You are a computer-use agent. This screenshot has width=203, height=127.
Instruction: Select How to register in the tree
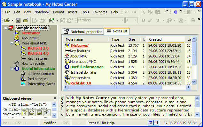click(x=33, y=63)
